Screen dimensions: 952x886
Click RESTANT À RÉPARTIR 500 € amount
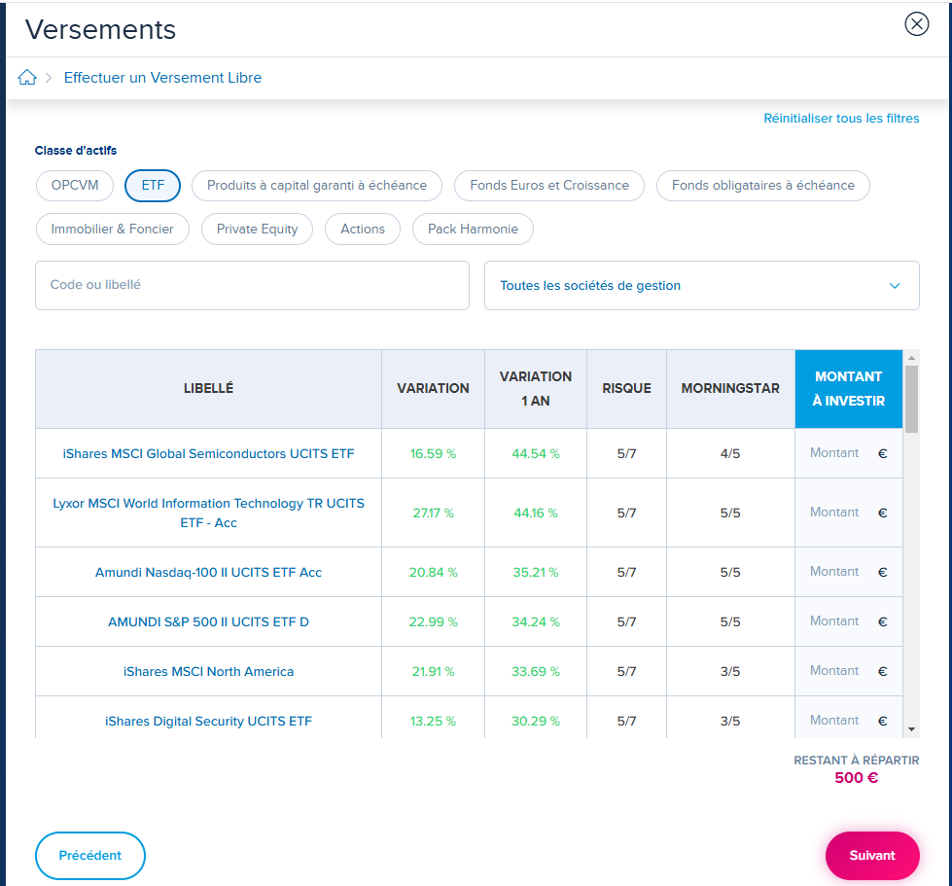[856, 778]
